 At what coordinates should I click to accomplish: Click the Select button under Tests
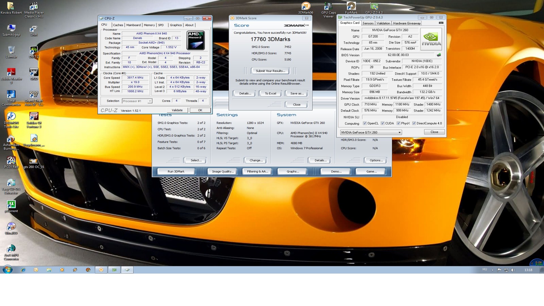coord(196,160)
